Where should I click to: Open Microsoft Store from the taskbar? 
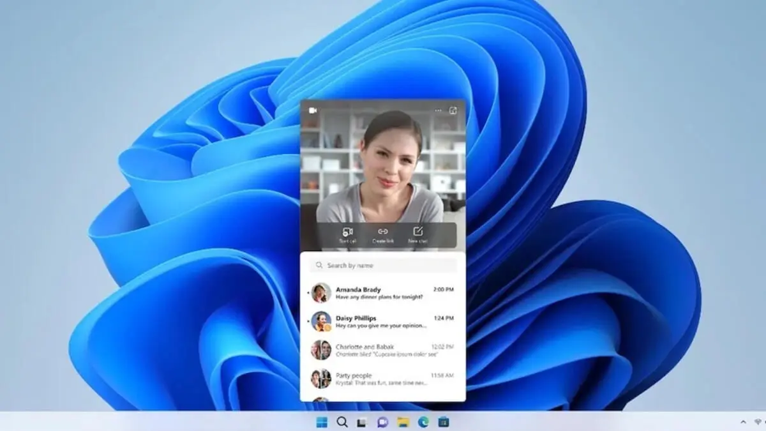(x=443, y=422)
